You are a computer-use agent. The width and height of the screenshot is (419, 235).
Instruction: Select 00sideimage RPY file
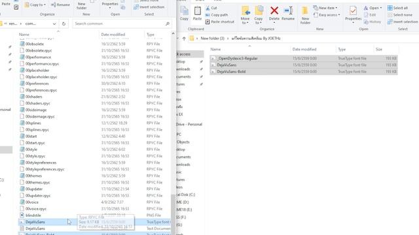tap(94, 110)
